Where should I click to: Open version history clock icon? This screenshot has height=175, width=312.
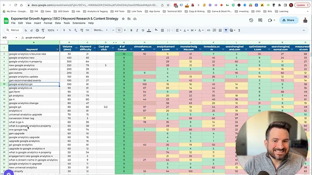pos(251,20)
